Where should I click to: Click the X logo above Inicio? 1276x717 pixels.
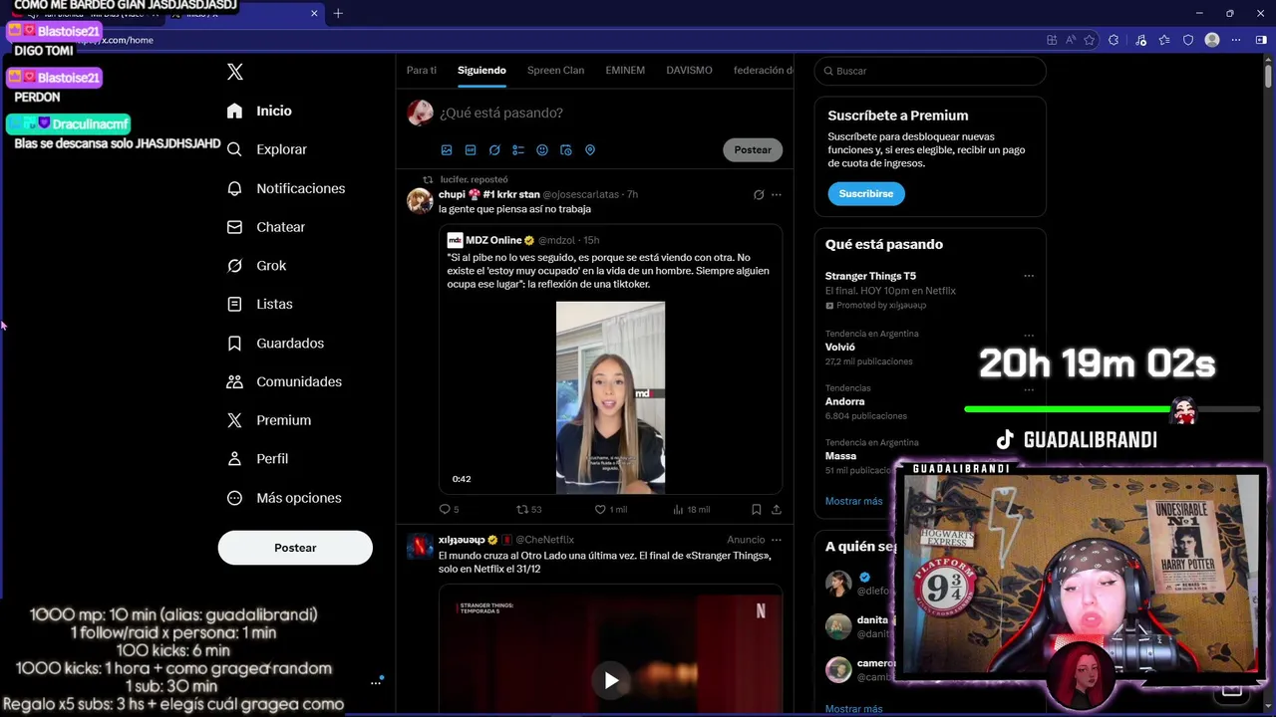pos(235,72)
